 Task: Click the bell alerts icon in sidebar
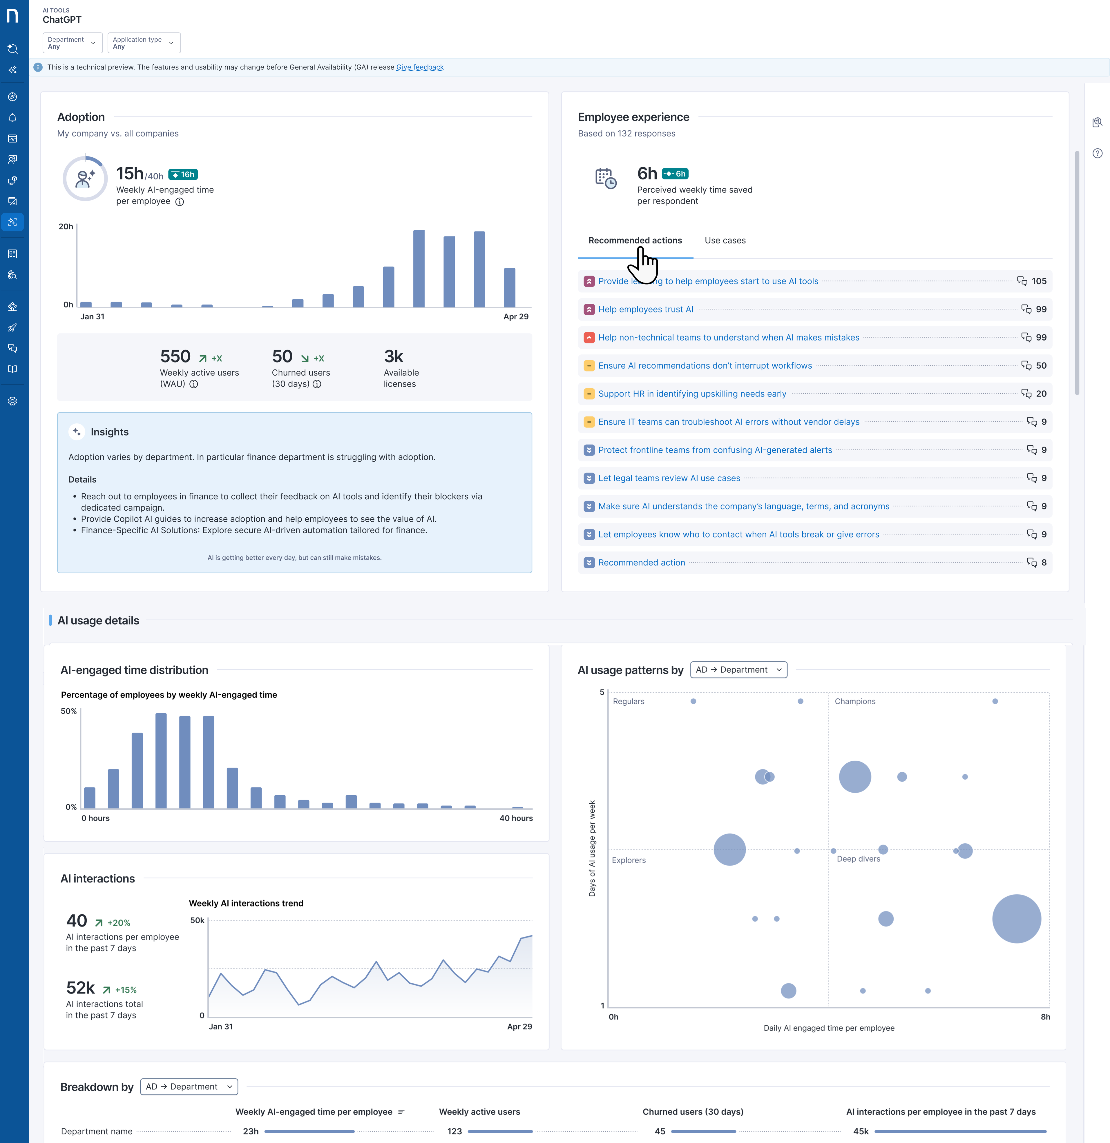(x=12, y=118)
